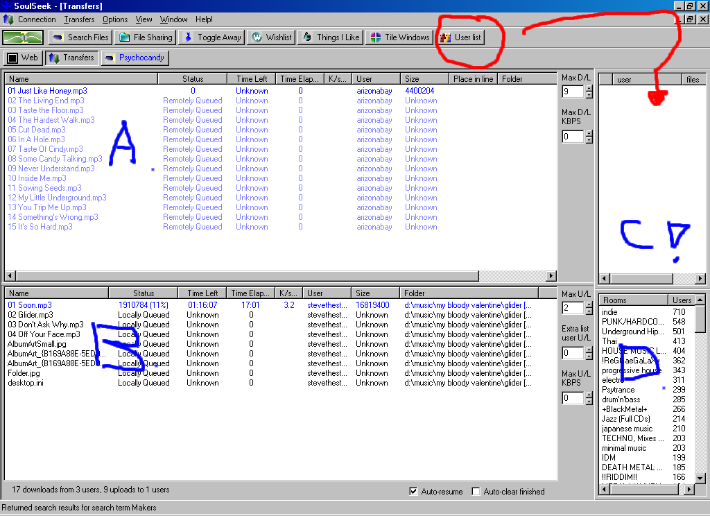This screenshot has height=516, width=710.
Task: Select upload 01 Soon.mp3
Action: pos(30,305)
